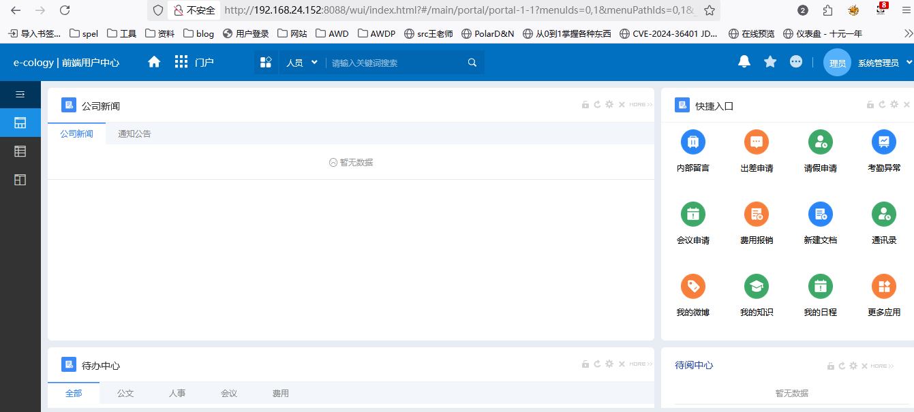Open 会议申请 shortcut
Viewport: 914px width, 412px height.
[693, 223]
